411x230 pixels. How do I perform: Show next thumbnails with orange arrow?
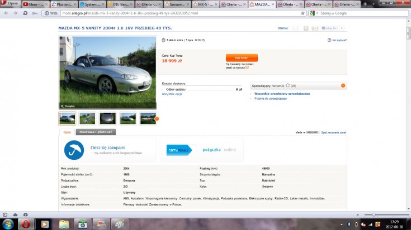pos(157,119)
